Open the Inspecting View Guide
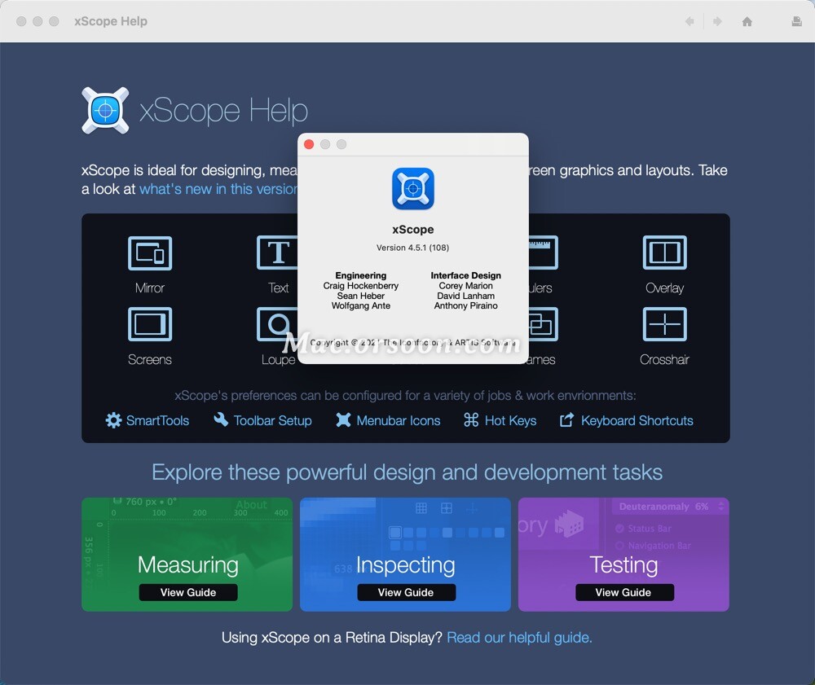Screen dimensions: 815x685 coord(406,592)
